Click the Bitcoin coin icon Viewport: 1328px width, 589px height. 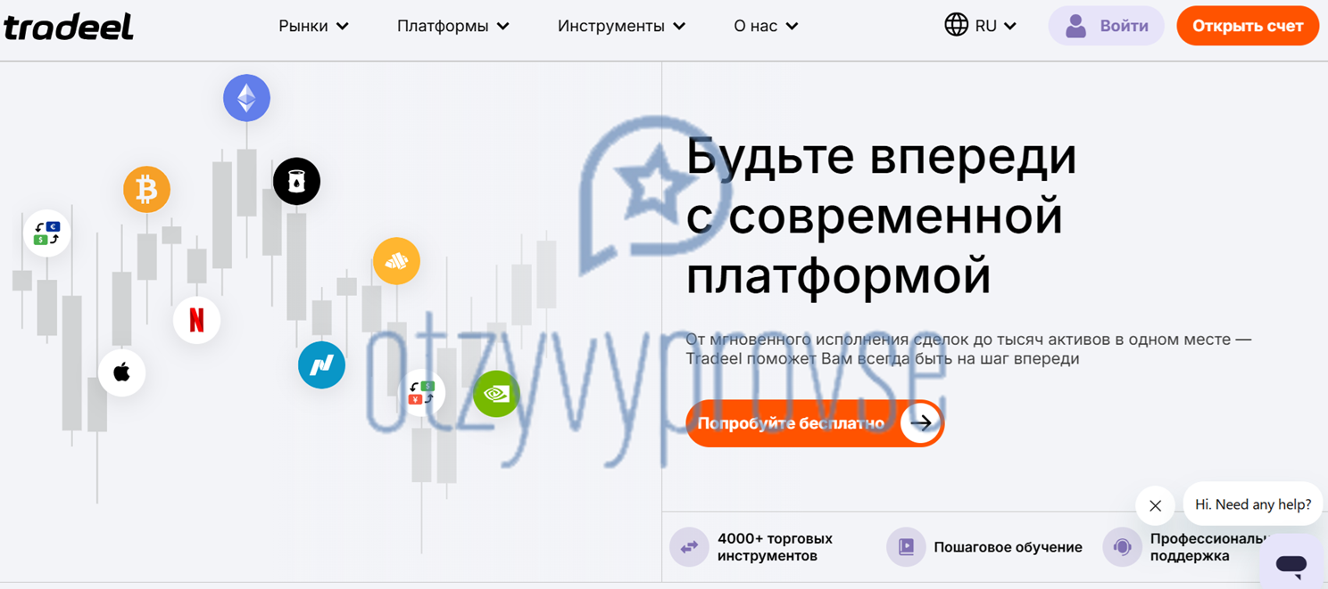tap(146, 189)
